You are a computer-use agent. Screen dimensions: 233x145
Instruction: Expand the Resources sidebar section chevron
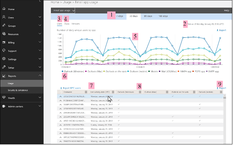coord(40,34)
